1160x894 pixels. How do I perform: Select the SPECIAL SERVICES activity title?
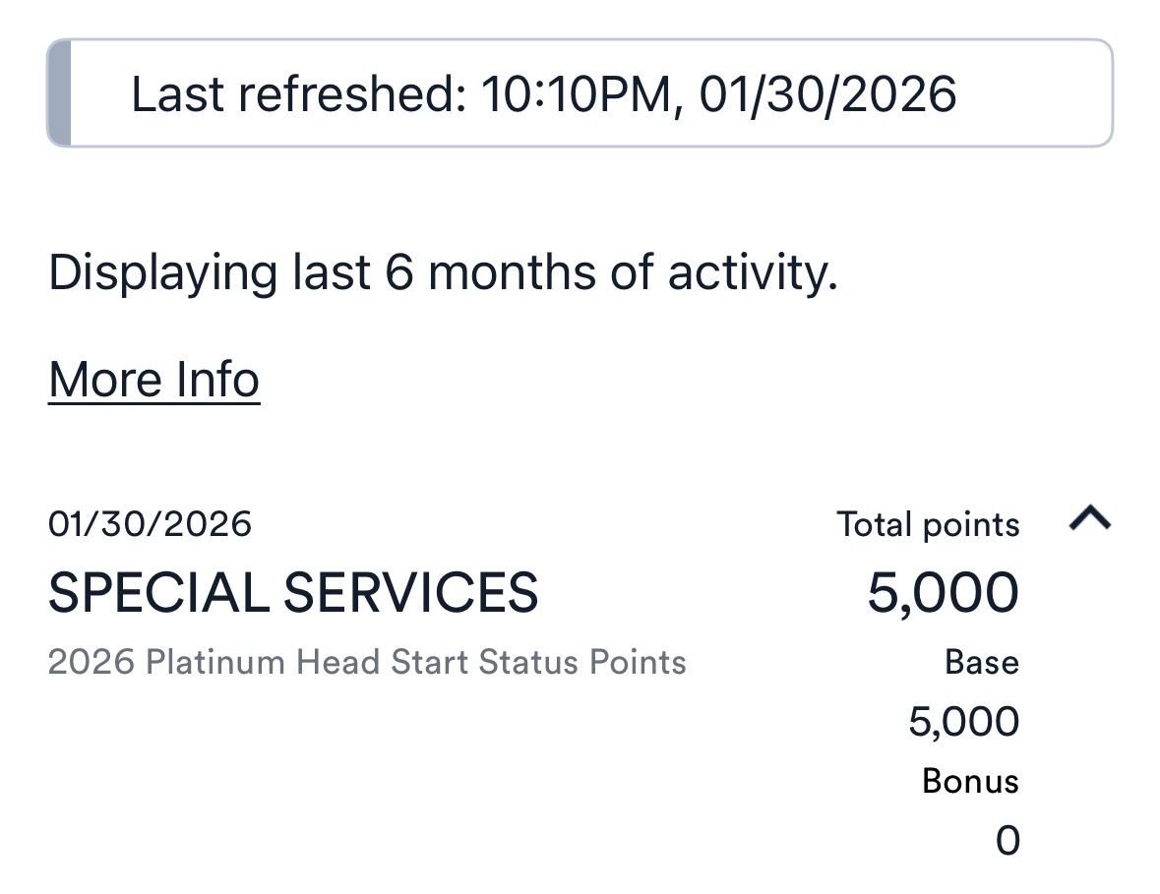(x=293, y=593)
